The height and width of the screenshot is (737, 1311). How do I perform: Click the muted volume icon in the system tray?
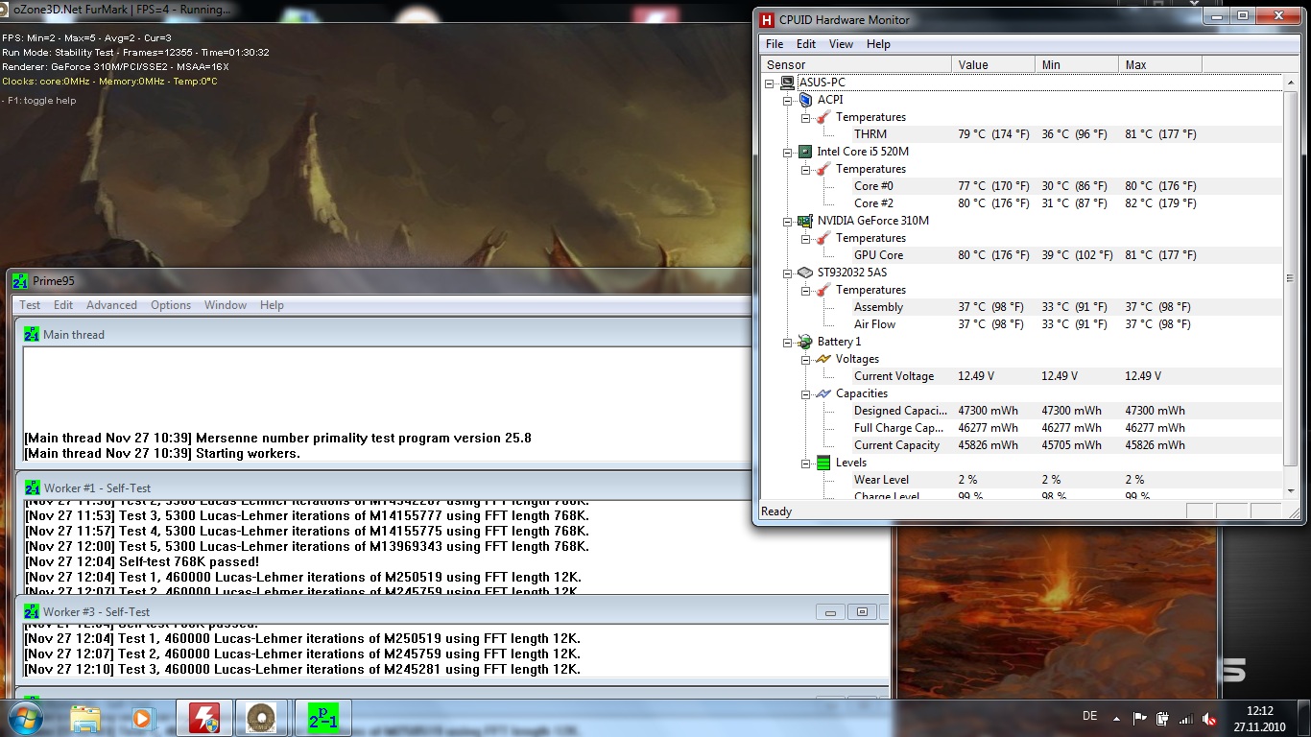1210,718
